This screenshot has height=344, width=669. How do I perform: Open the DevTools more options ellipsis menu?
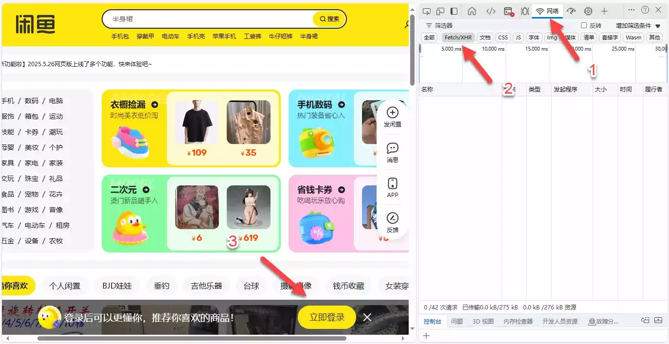632,10
